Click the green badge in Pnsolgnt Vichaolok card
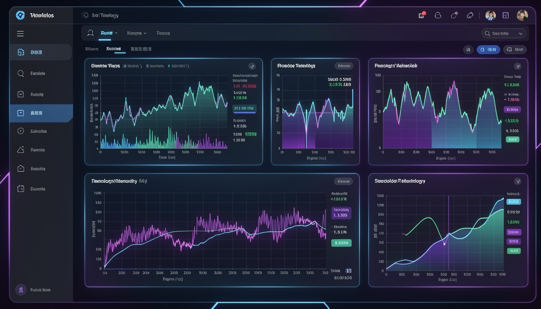Image resolution: width=541 pixels, height=309 pixels. 512,139
